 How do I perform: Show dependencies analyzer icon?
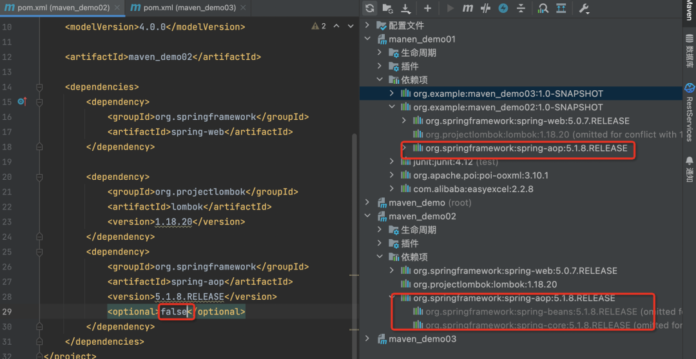click(x=543, y=8)
